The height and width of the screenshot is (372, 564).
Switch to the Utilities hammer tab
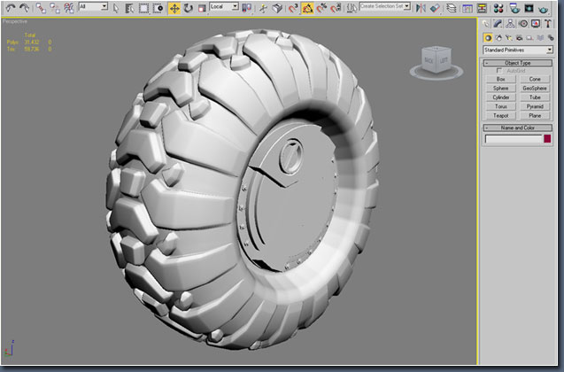[548, 24]
